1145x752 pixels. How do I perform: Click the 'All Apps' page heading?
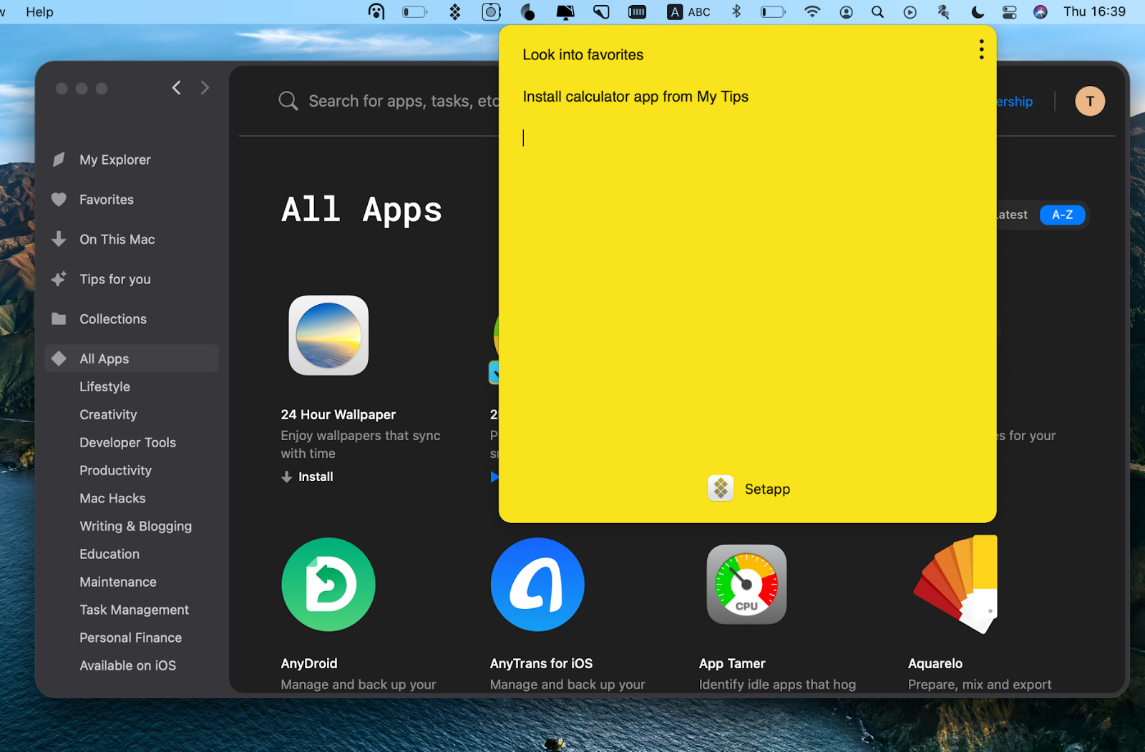(361, 210)
